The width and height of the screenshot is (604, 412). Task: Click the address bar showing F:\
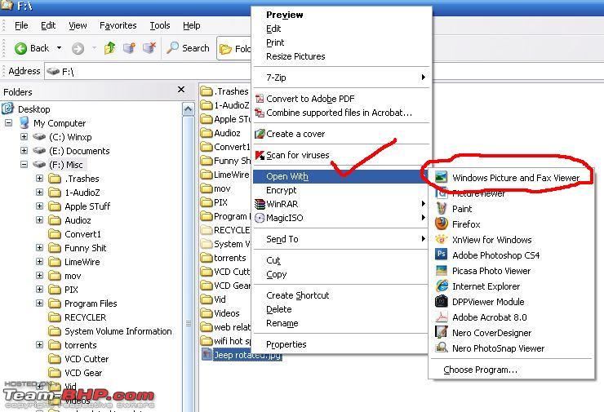[149, 72]
